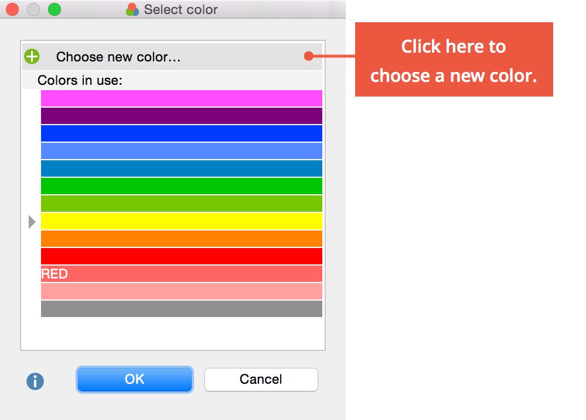The height and width of the screenshot is (420, 586).
Task: Choose the orange color bar
Action: coord(181,239)
